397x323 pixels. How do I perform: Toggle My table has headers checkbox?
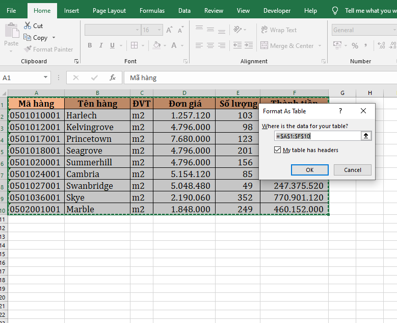click(277, 150)
